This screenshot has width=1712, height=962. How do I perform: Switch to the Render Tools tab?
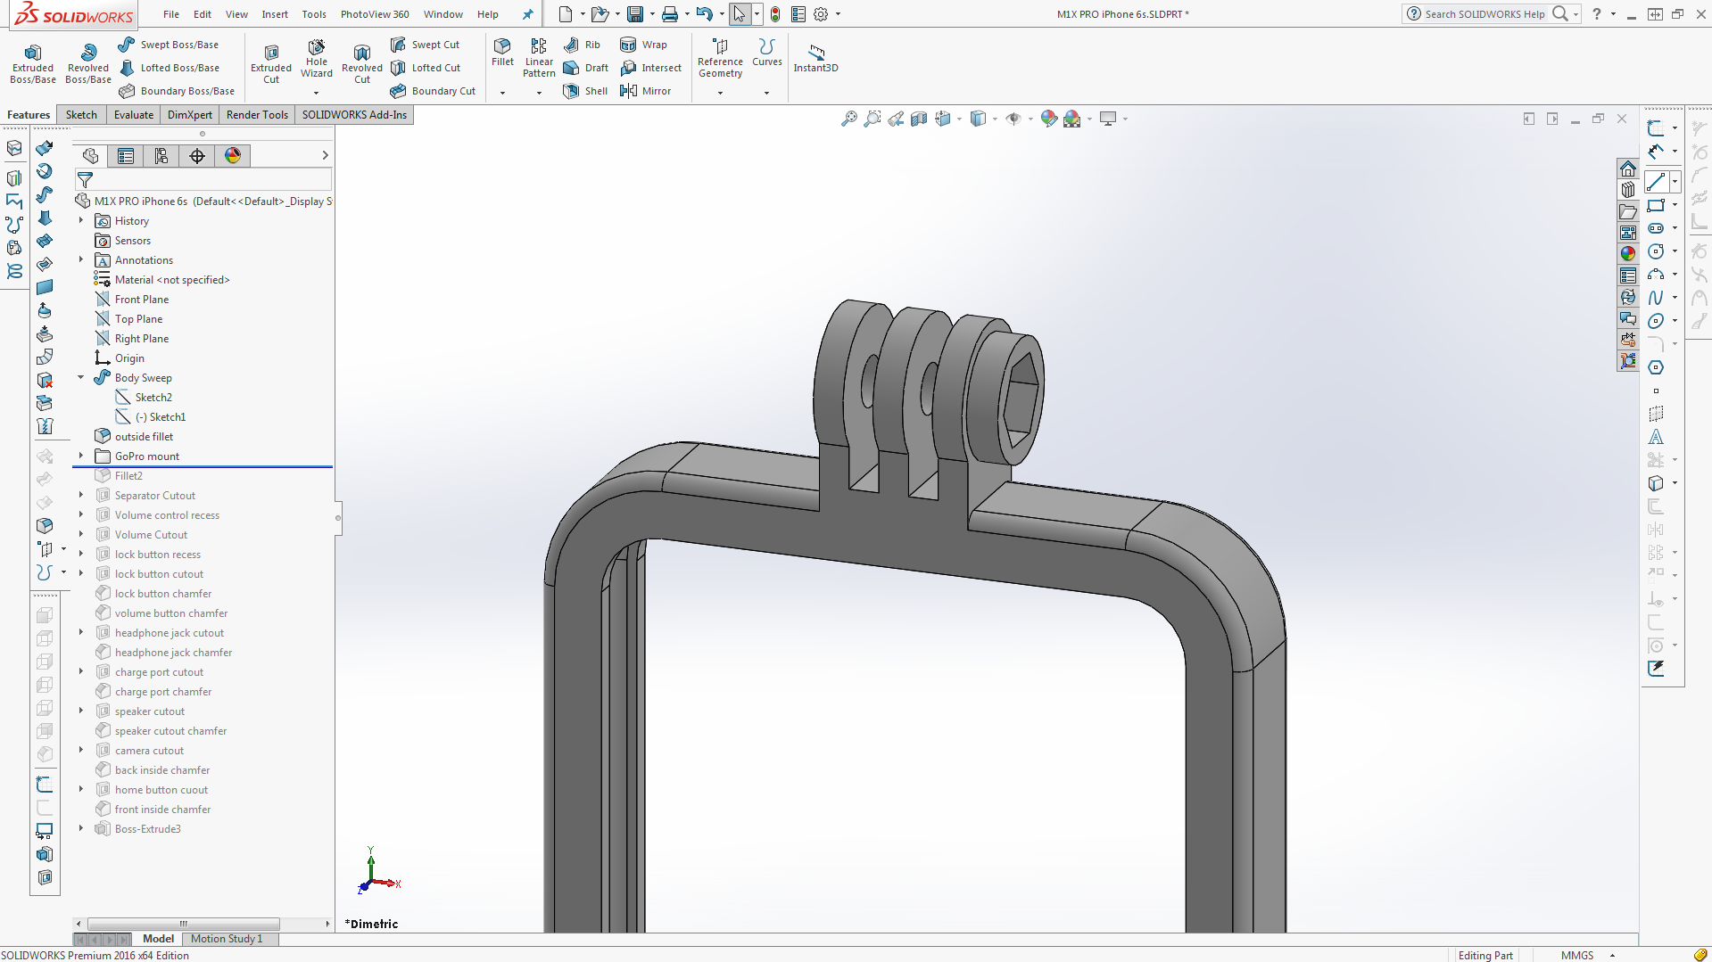pyautogui.click(x=257, y=115)
